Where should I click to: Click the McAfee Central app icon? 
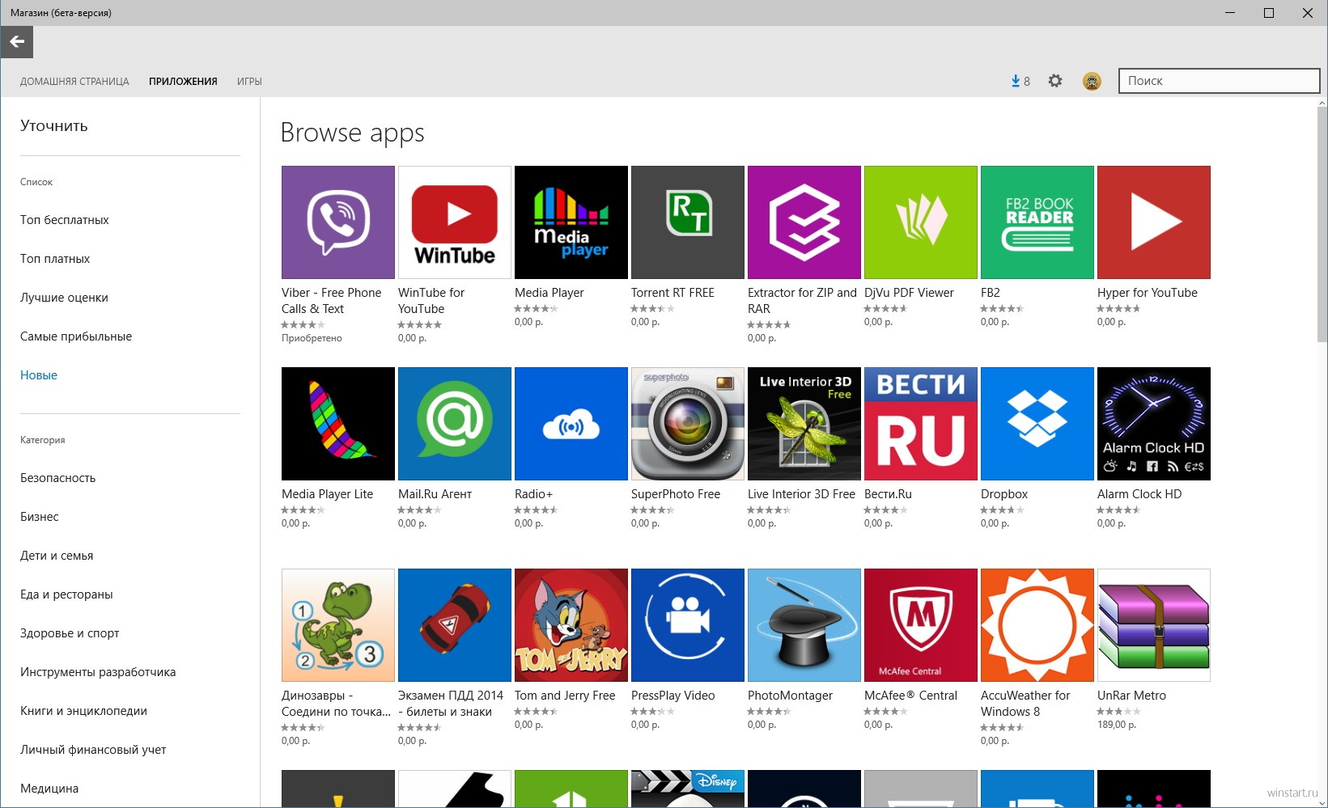pos(921,625)
